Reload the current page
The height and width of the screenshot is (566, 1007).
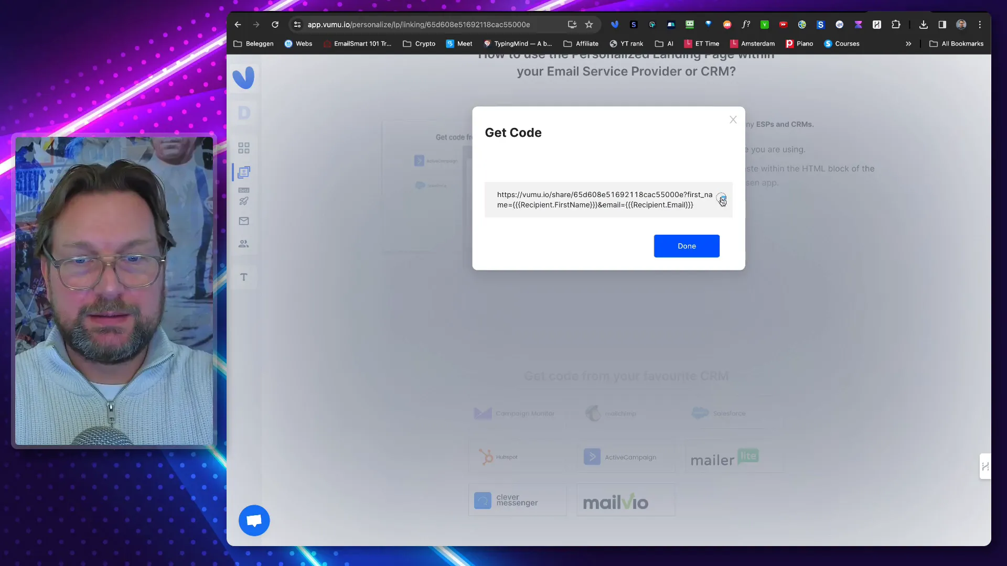click(x=275, y=25)
